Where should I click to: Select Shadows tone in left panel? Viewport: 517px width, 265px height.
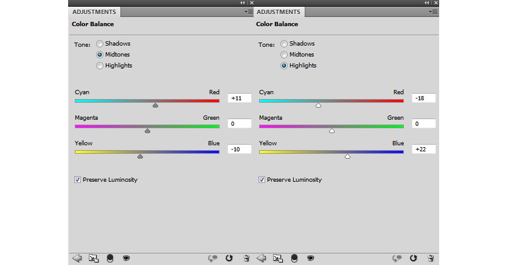point(100,44)
